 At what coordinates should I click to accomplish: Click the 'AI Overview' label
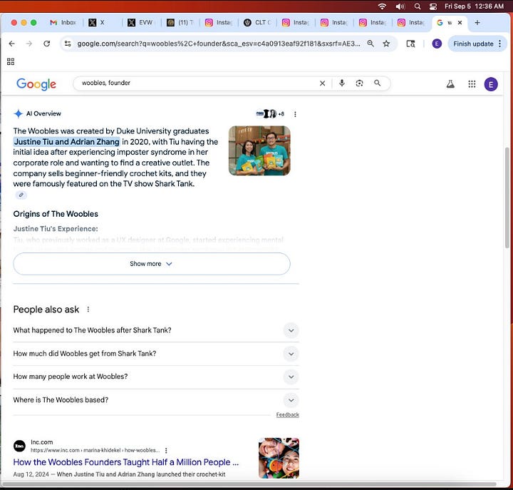click(x=43, y=113)
